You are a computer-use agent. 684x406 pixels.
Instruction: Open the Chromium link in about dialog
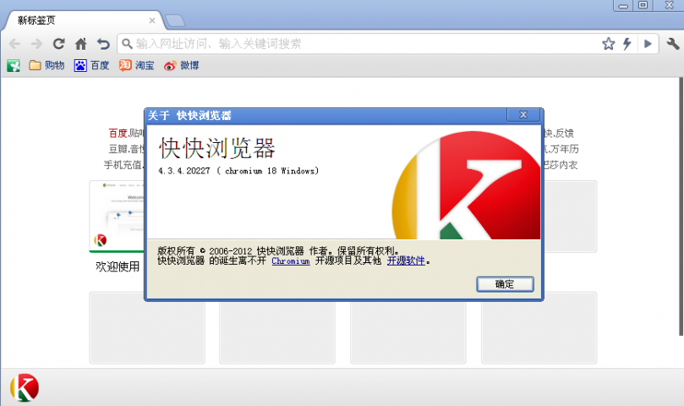coord(290,261)
